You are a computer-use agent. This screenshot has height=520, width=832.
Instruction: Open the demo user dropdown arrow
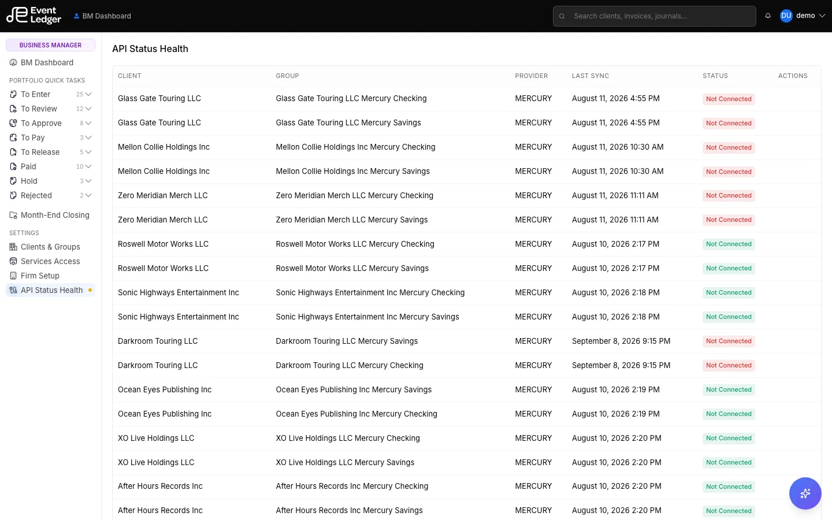[822, 16]
